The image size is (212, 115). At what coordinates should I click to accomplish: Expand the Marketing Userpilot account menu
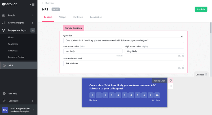(33, 110)
